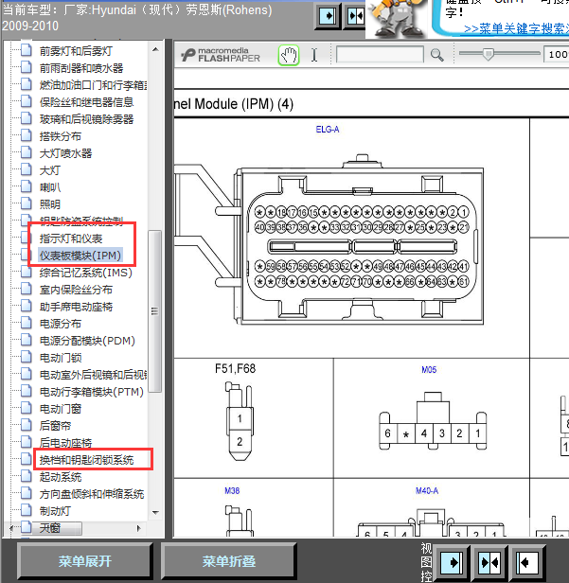This screenshot has height=583, width=569.
Task: Click document icon beside 大灯喷水器
Action: click(x=26, y=152)
